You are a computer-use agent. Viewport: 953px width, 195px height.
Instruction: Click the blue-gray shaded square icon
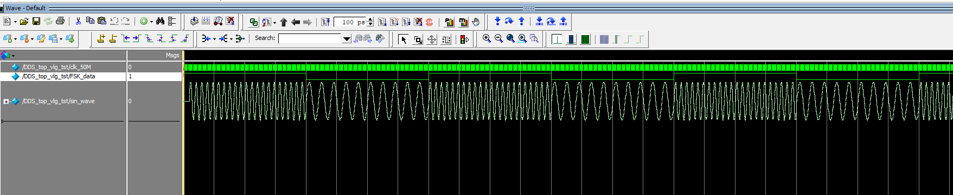(x=604, y=39)
